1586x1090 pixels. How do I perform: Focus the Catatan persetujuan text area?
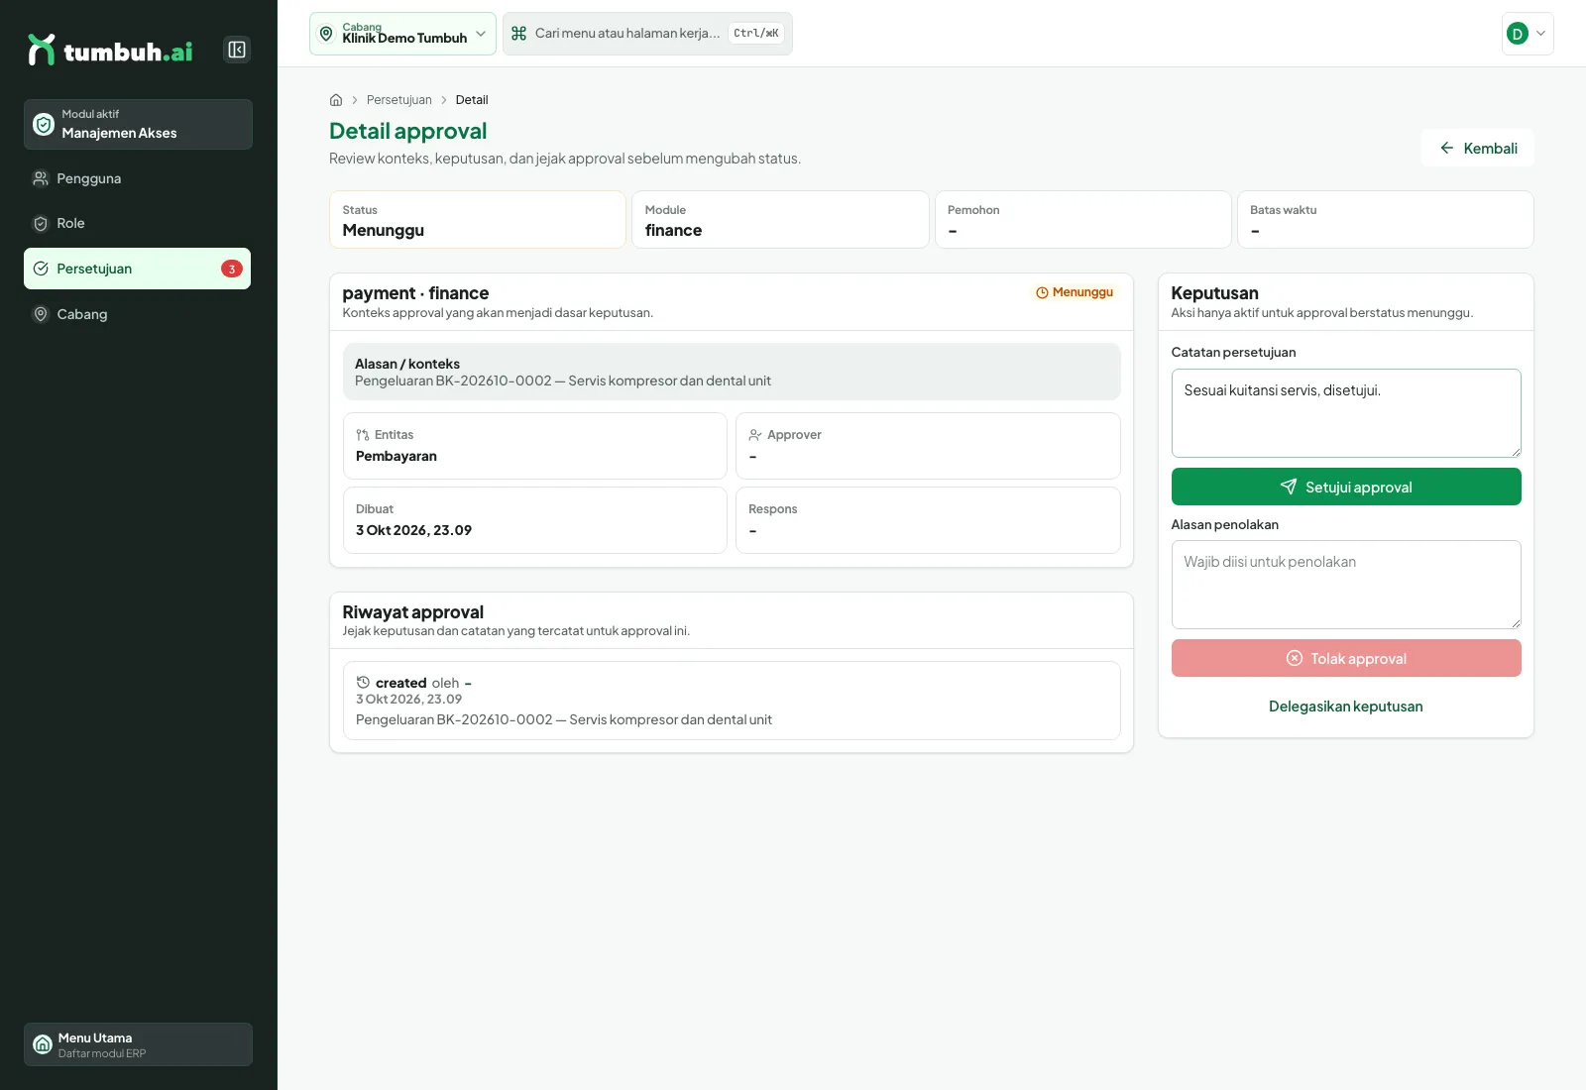[1346, 413]
